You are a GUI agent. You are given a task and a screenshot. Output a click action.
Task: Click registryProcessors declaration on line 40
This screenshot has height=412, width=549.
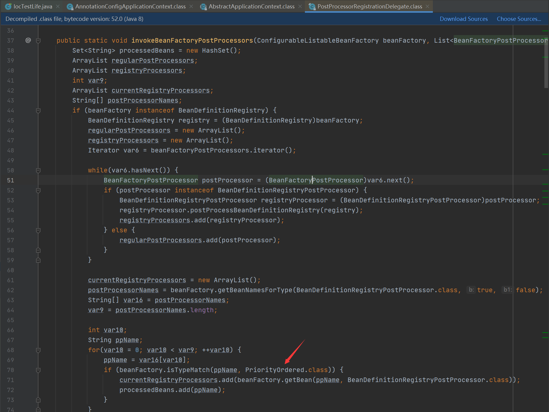147,70
